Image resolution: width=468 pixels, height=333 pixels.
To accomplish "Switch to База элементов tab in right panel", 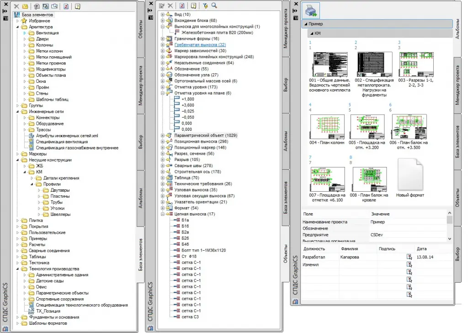I will [457, 141].
